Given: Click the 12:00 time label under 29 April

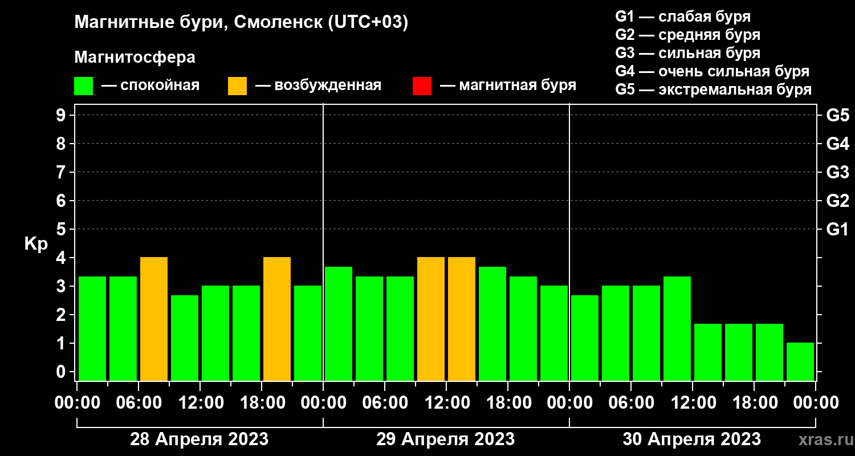Looking at the screenshot, I should coord(446,403).
